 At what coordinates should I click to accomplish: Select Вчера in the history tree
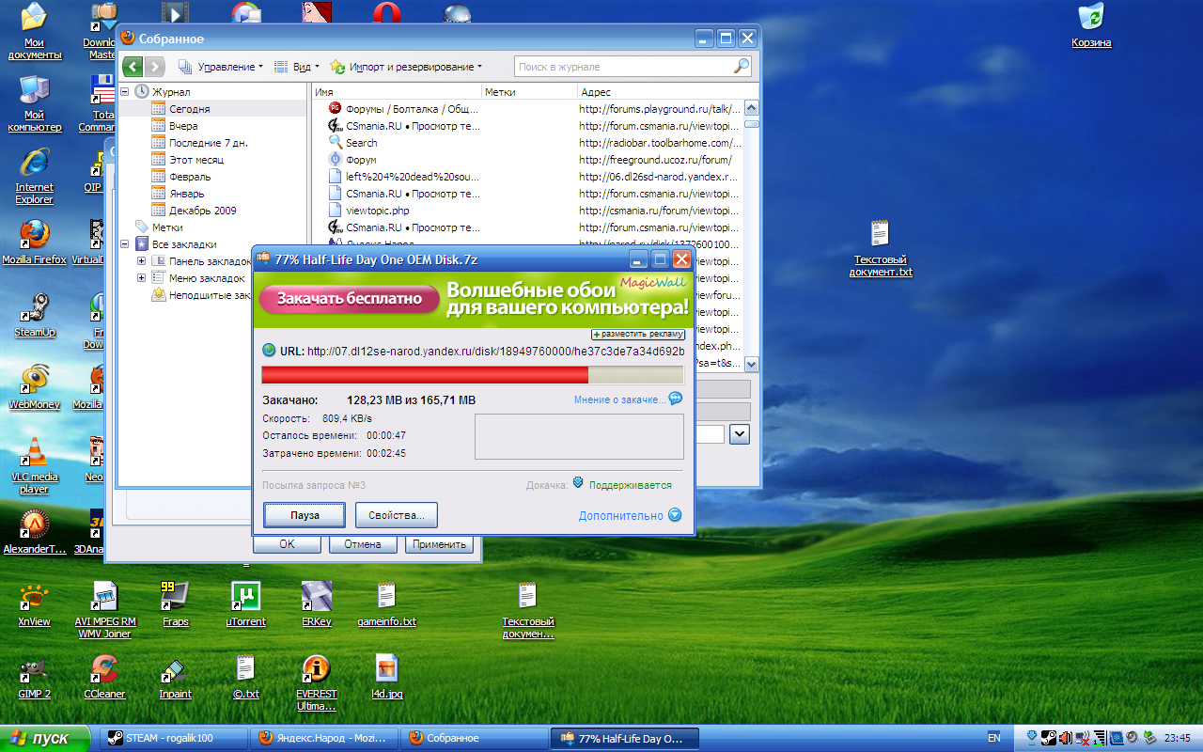tap(182, 126)
